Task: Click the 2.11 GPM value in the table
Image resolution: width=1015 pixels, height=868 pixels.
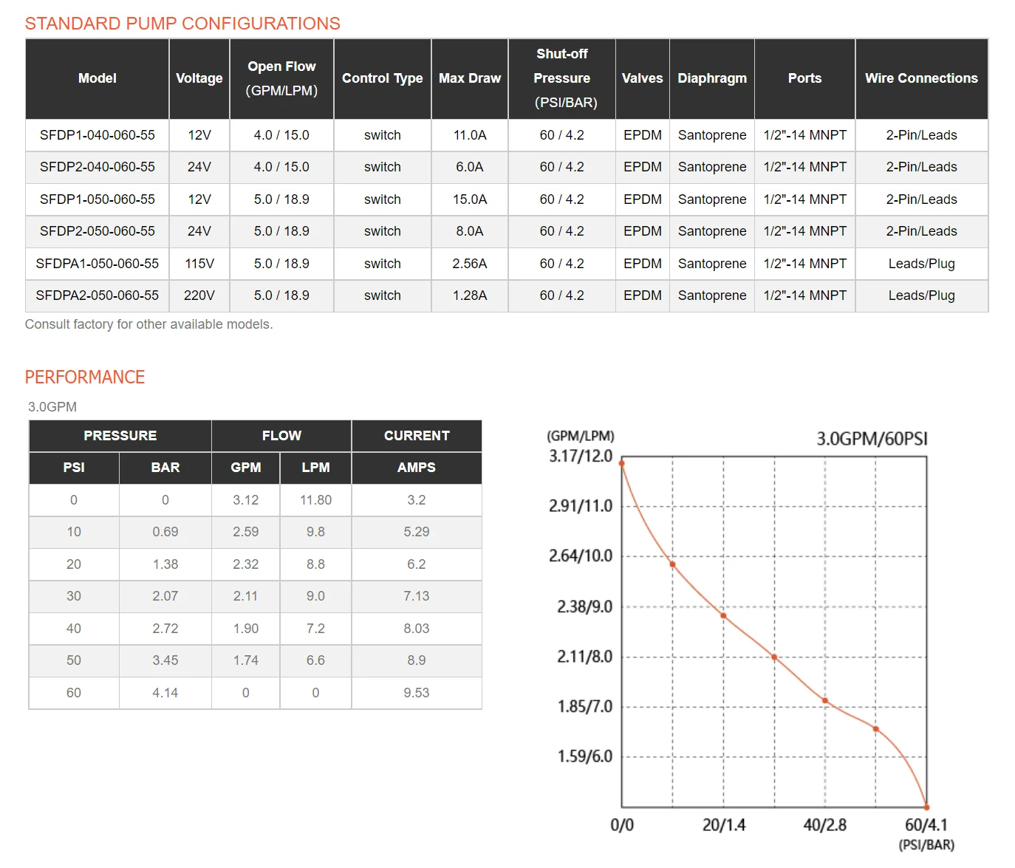Action: [246, 596]
